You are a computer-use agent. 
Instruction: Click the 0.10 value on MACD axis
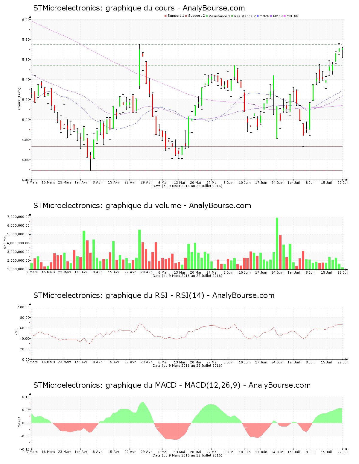point(26,397)
